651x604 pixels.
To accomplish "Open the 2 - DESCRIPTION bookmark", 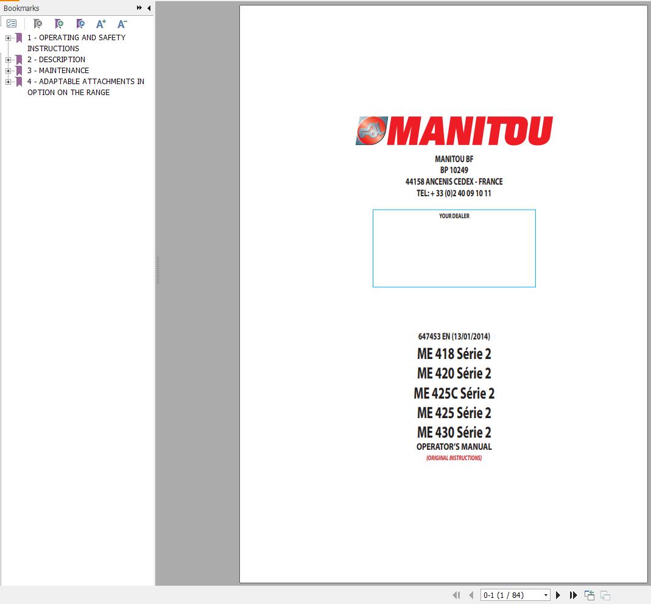I will [x=56, y=59].
